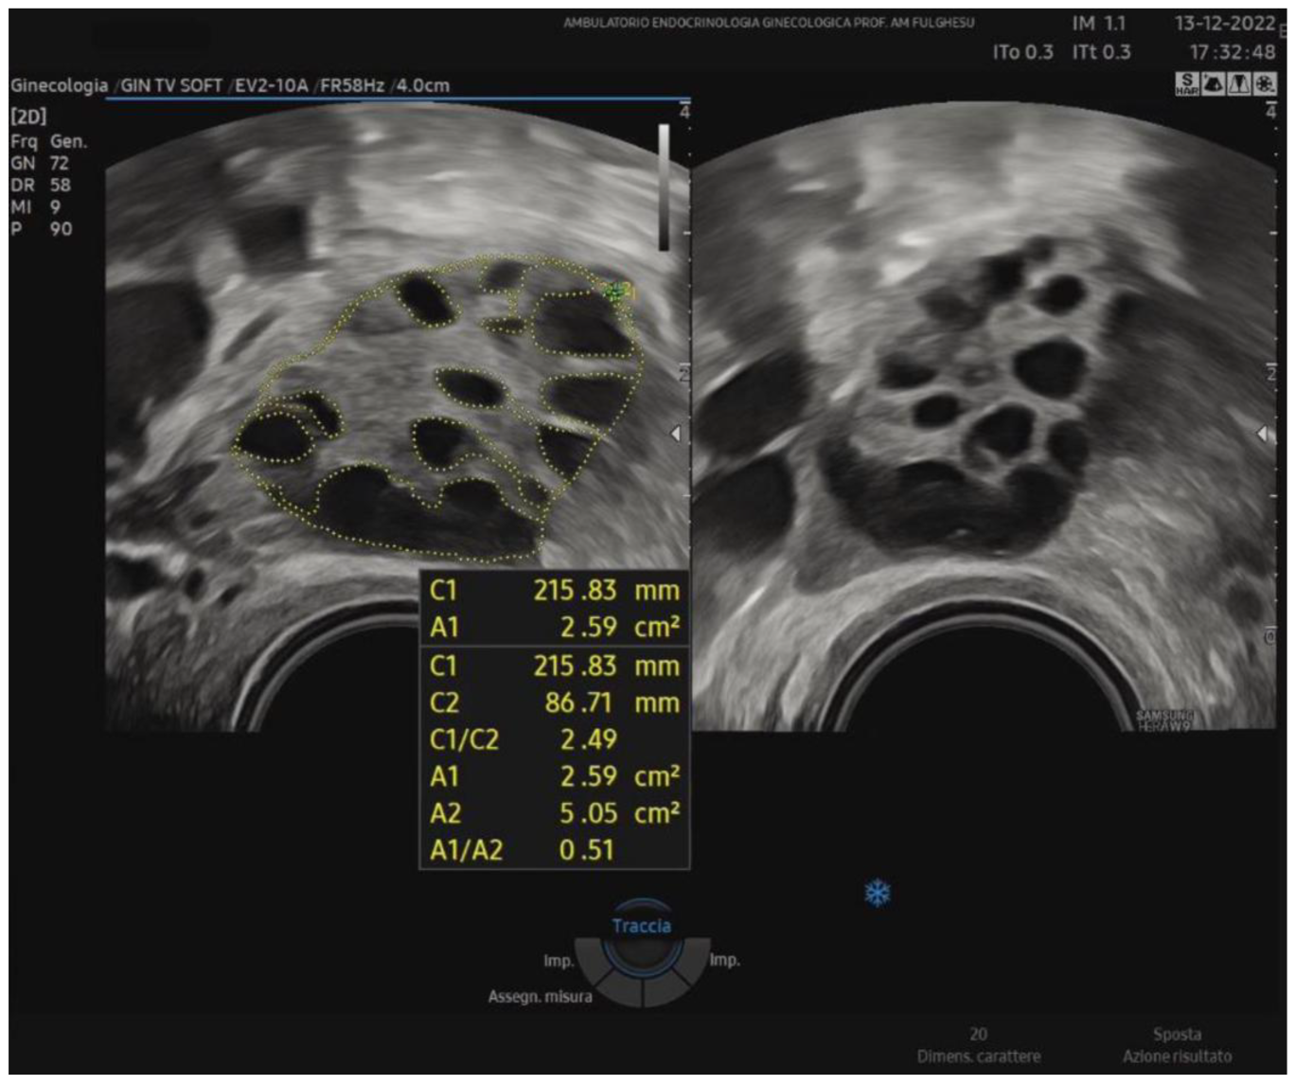1295x1085 pixels.
Task: Click the Assegn. misura label
Action: (x=540, y=996)
